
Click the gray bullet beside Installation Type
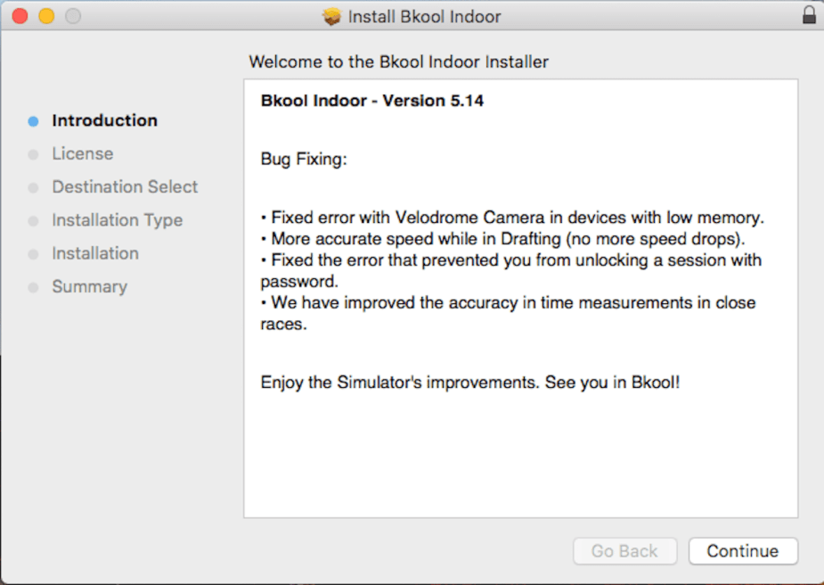(34, 221)
